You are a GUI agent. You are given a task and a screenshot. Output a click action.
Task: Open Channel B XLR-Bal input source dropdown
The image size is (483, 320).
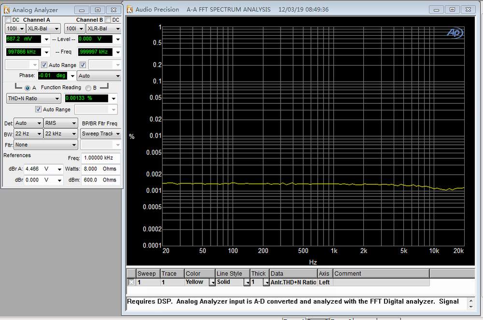click(103, 28)
